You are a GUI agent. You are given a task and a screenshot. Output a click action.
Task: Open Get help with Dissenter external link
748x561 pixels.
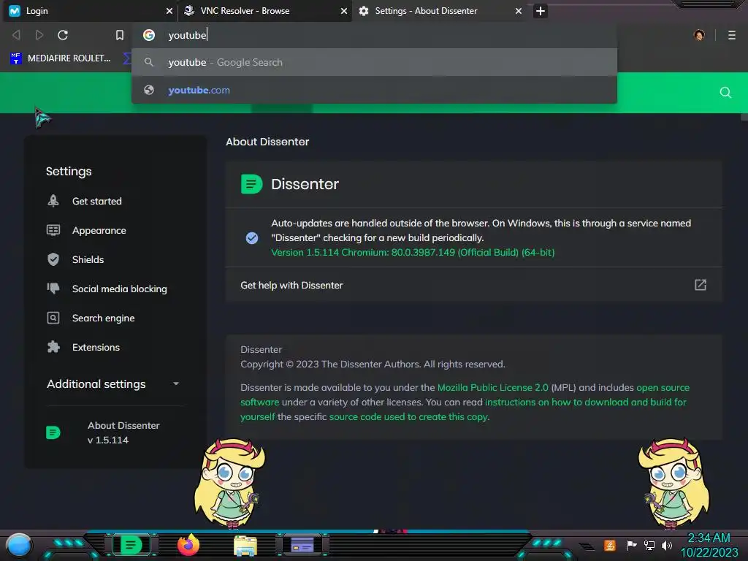700,285
